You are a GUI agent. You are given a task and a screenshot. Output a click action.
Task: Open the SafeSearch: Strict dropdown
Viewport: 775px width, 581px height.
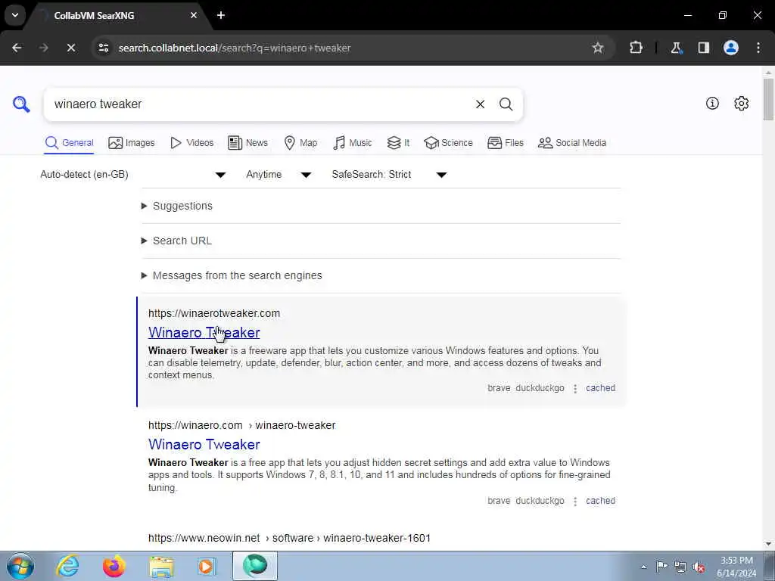(x=390, y=175)
